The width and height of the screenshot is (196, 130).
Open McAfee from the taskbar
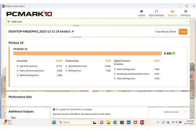(x=135, y=122)
